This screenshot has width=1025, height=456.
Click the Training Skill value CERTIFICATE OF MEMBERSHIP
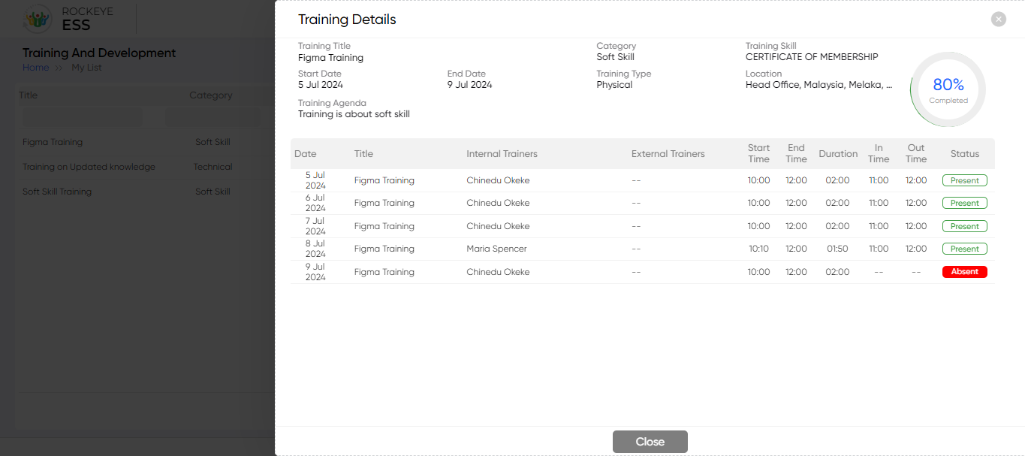812,57
